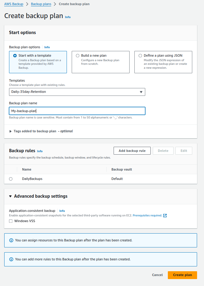Open Info link next to Backup rules
This screenshot has width=204, height=286.
40,151
